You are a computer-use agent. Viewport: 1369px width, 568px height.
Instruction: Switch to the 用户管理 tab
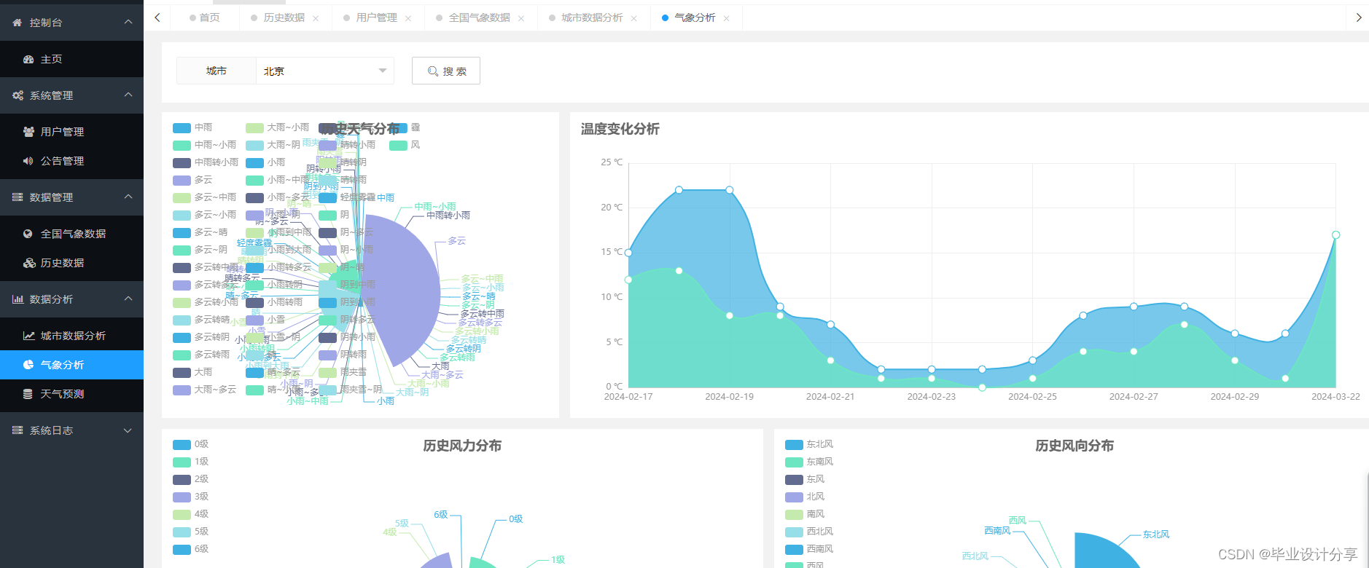(377, 17)
